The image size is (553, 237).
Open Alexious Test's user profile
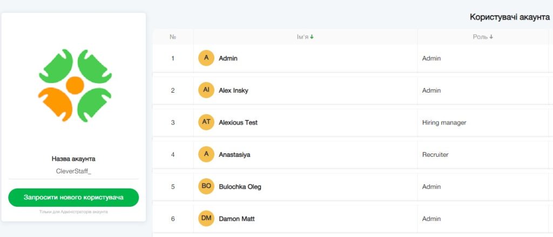238,123
